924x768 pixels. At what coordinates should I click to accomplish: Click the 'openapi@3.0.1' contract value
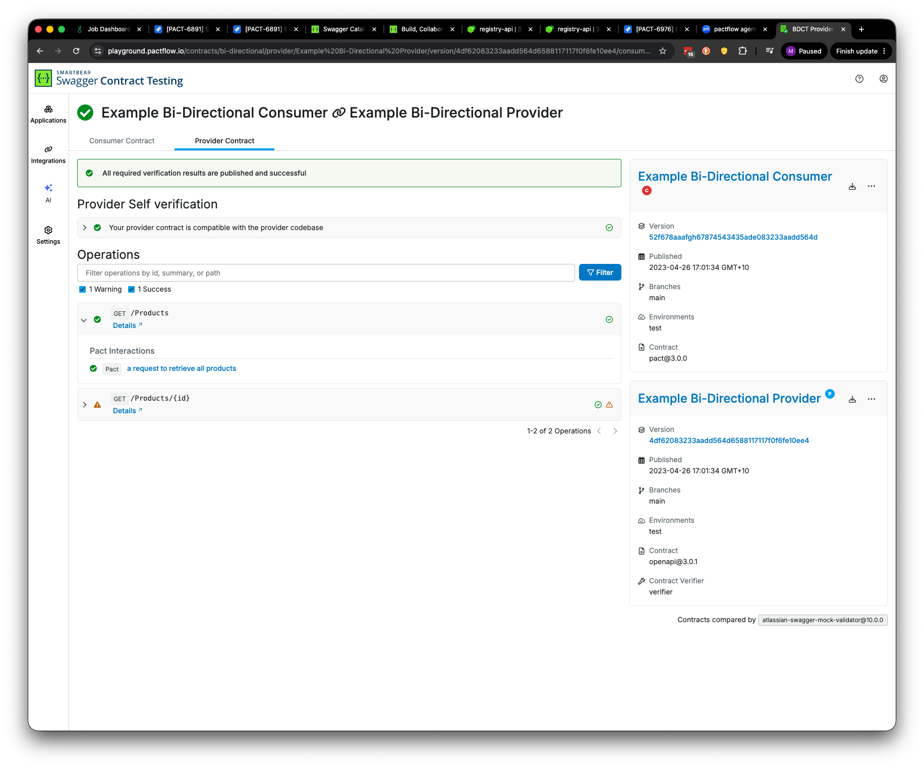(673, 562)
